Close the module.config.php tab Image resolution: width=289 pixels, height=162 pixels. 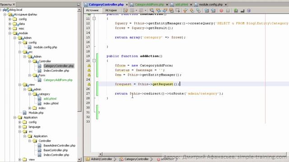click(x=226, y=4)
